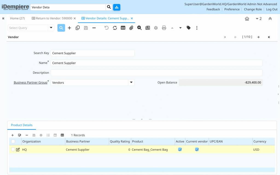Go to next vendor record
The height and width of the screenshot is (175, 280).
click(x=258, y=37)
